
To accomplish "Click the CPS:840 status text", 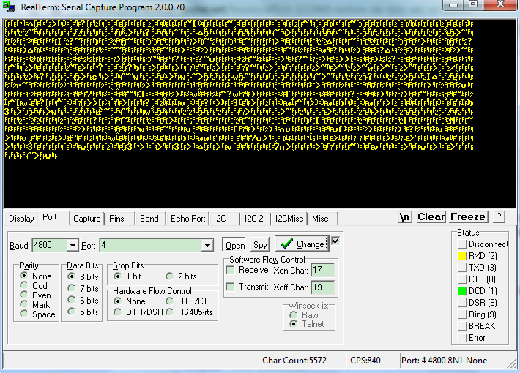I will coord(365,360).
